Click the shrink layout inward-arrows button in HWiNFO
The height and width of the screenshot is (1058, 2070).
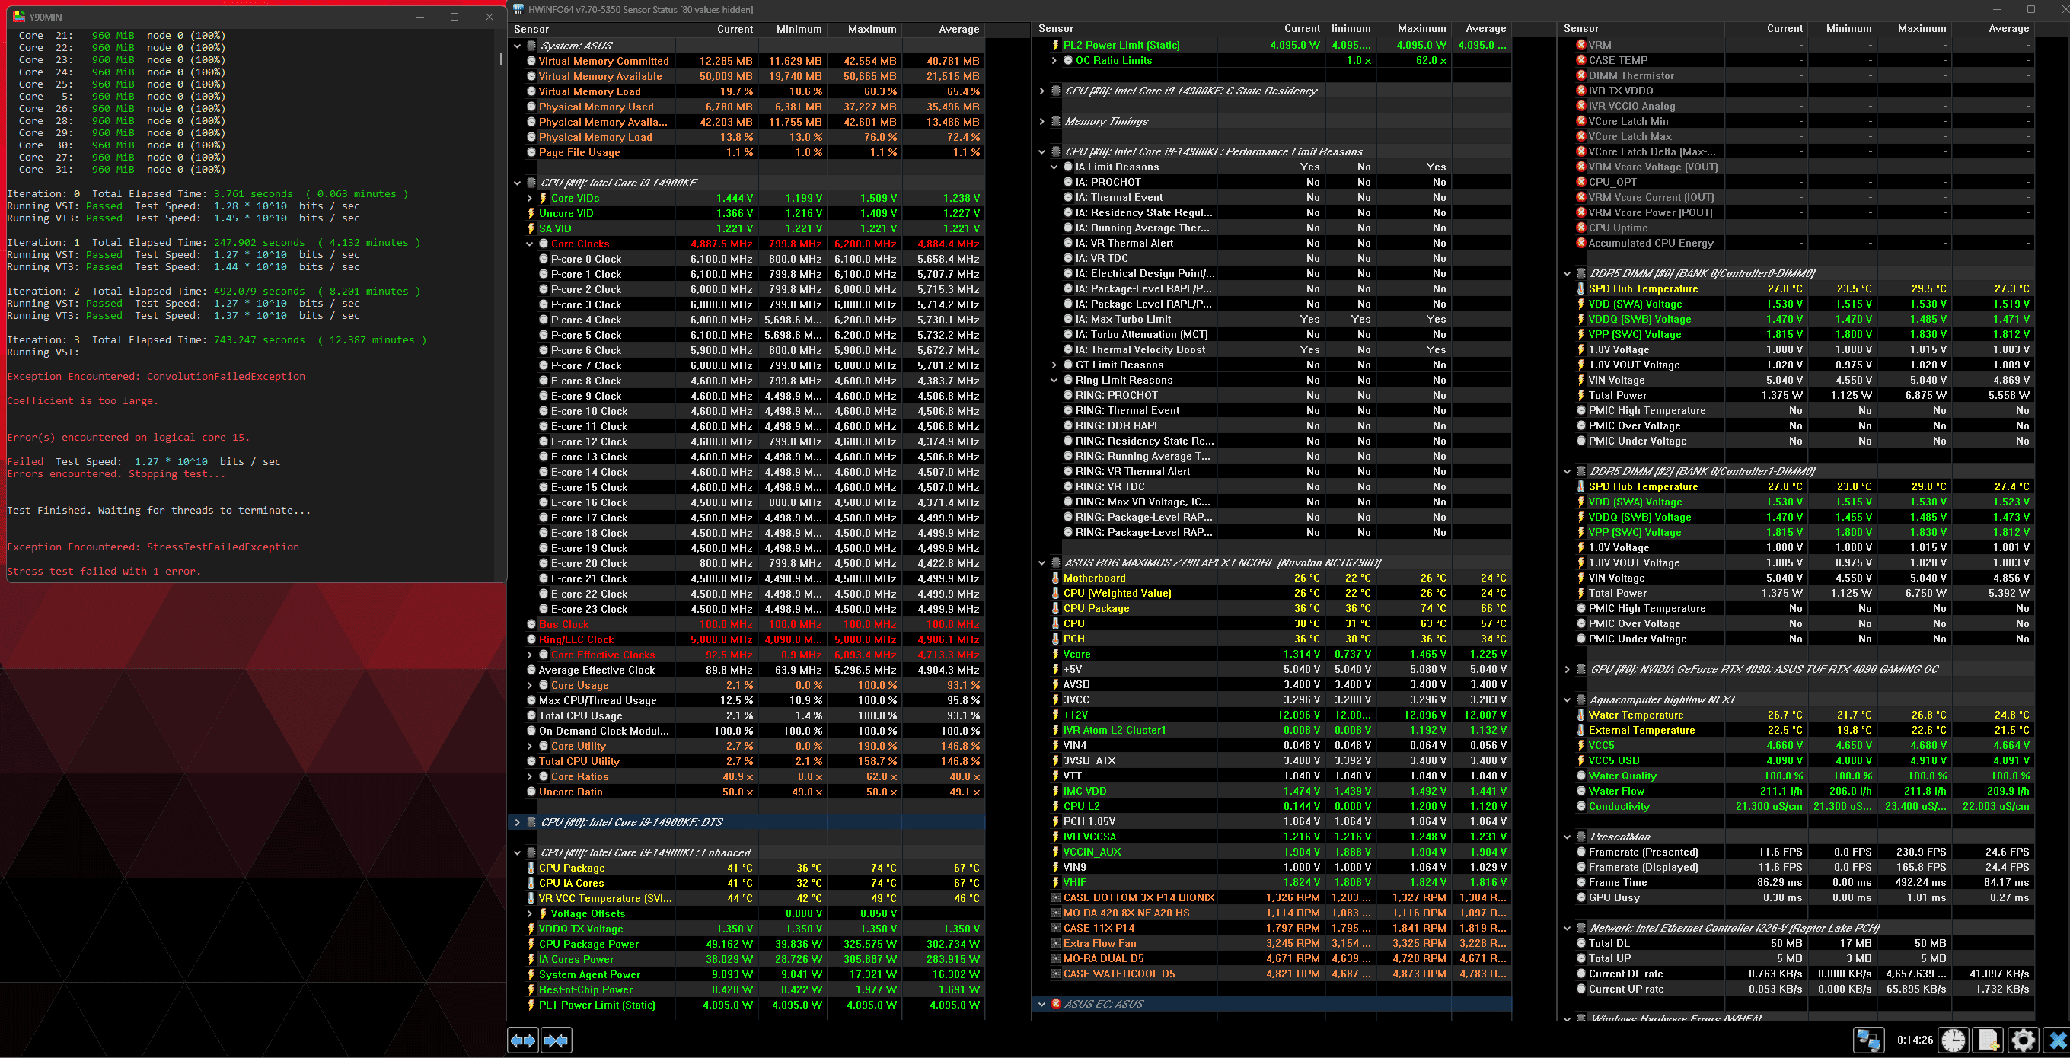(x=556, y=1040)
